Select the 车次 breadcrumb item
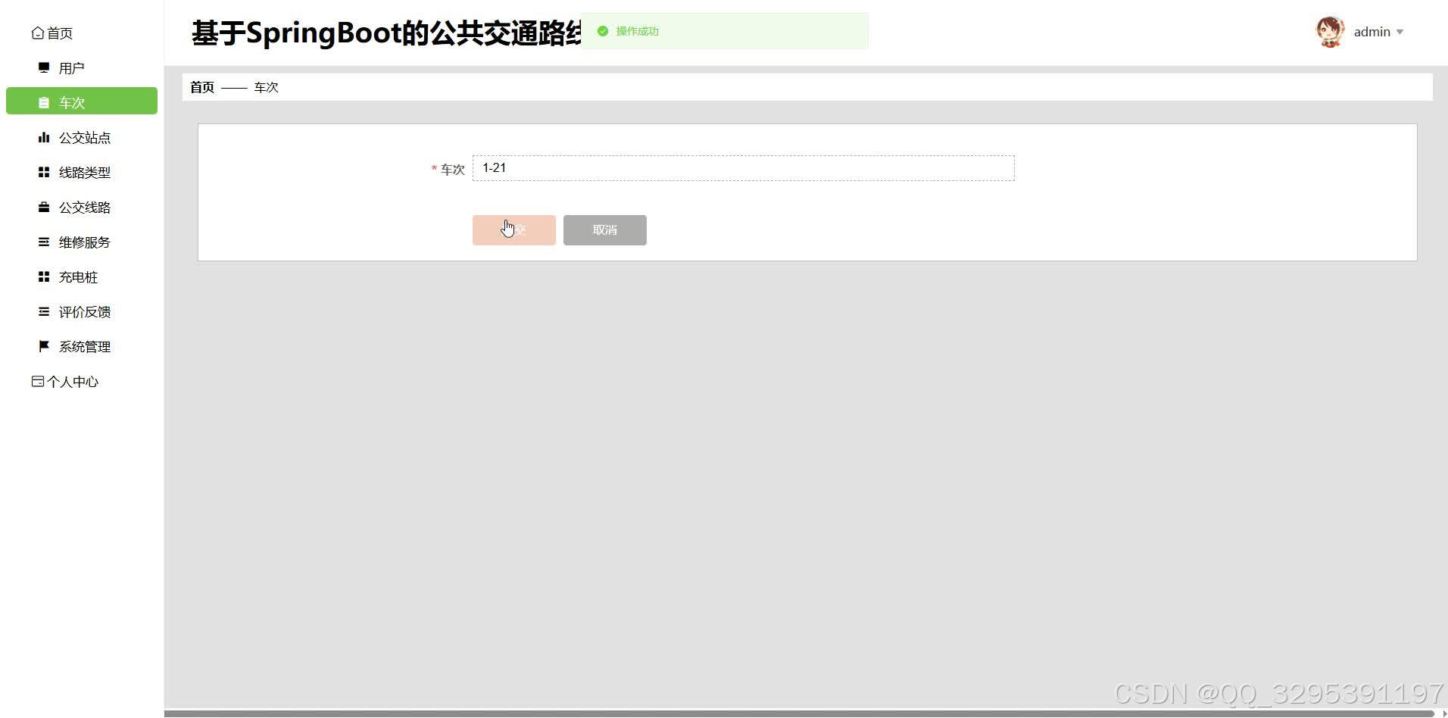Viewport: 1448px width, 718px height. 266,87
